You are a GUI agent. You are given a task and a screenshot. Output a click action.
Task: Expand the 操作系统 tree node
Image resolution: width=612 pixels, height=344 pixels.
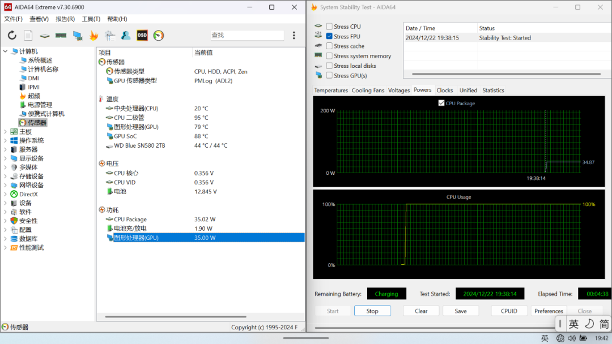[6, 140]
